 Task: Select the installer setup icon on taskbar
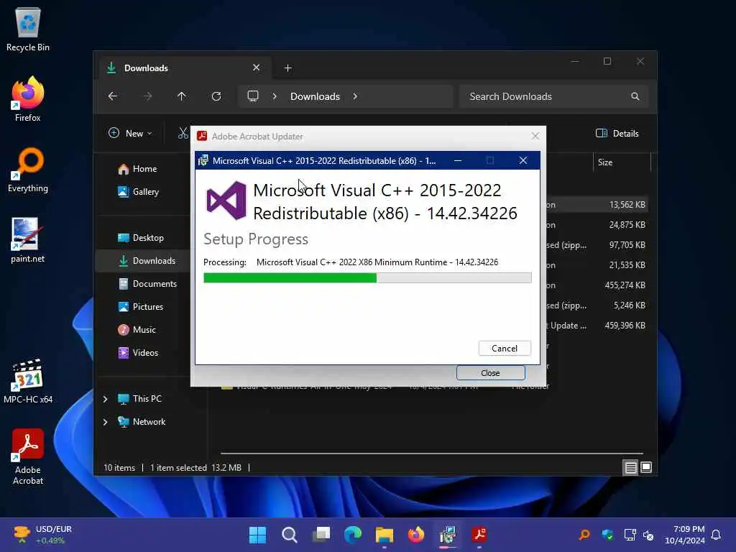tap(448, 535)
